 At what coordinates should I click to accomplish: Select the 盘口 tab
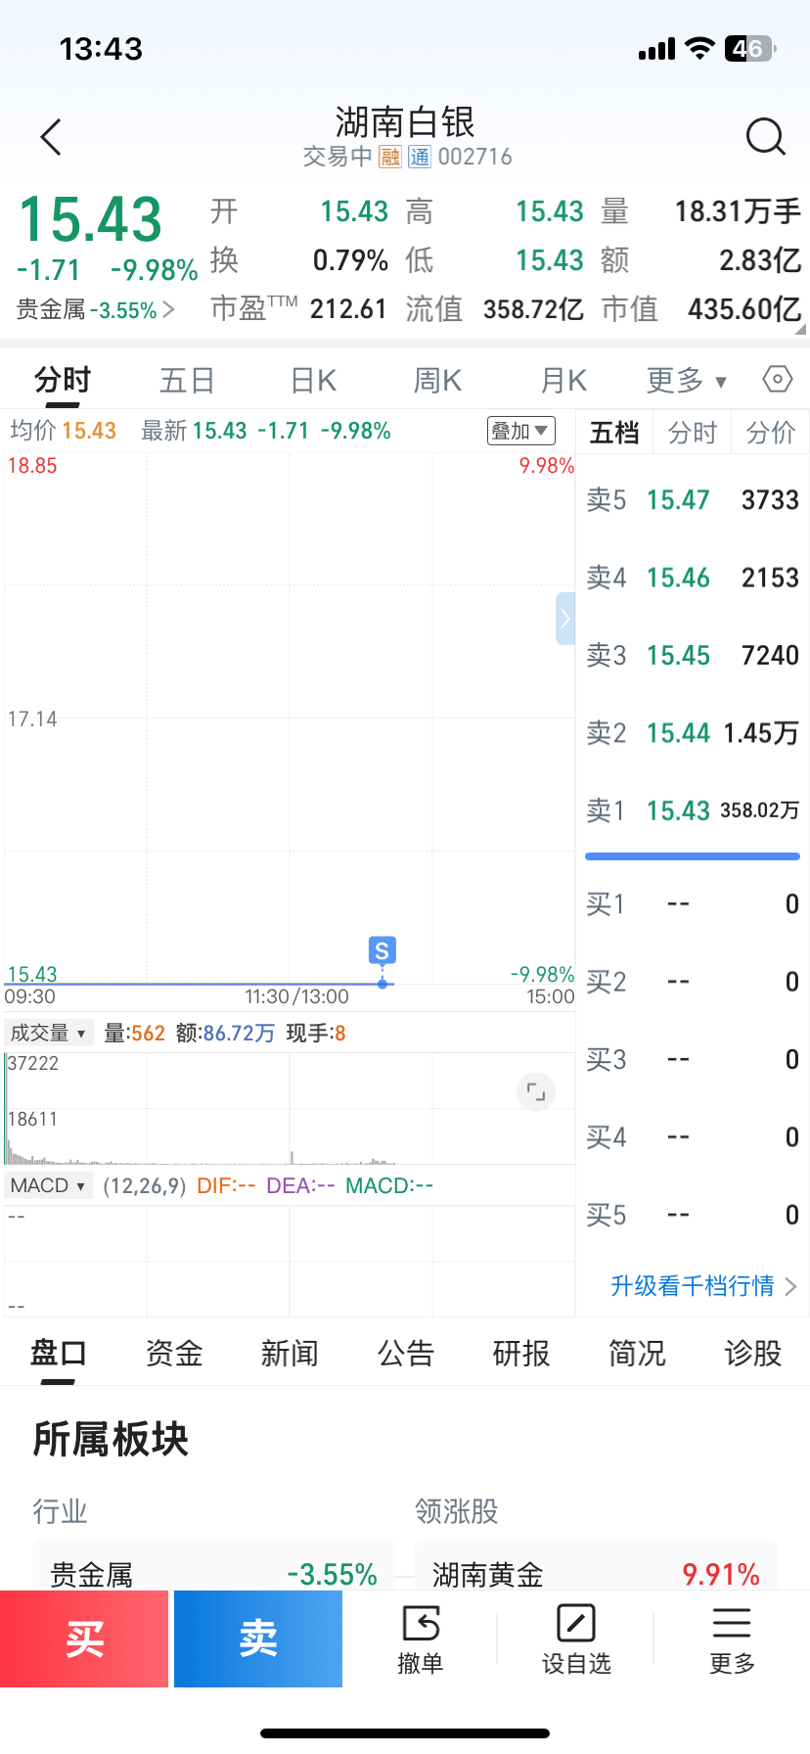tap(59, 1354)
